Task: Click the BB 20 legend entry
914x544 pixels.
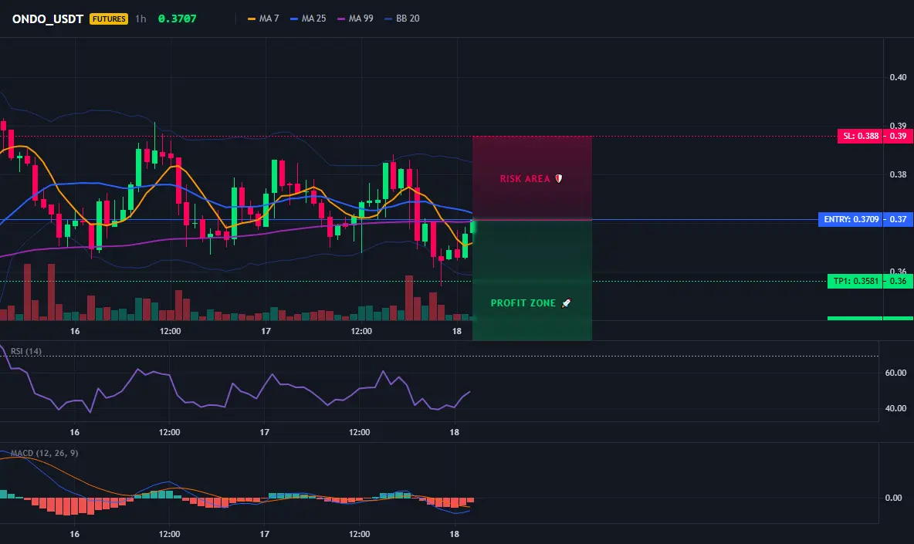Action: (x=402, y=19)
